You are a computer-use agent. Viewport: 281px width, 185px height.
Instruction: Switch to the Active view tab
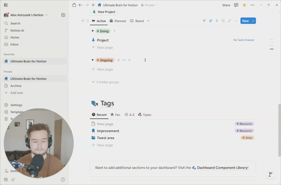(x=99, y=21)
